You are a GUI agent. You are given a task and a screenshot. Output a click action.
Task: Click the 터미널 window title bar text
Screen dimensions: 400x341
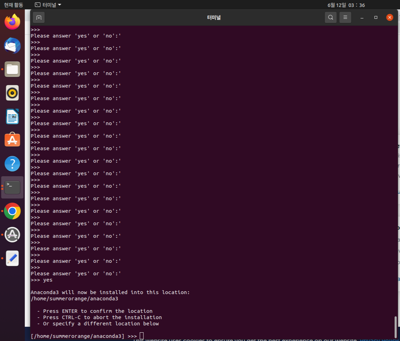tap(214, 17)
